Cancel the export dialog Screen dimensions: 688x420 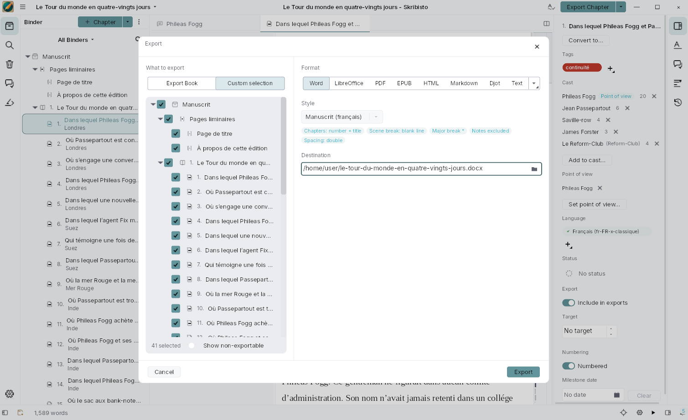[164, 372]
